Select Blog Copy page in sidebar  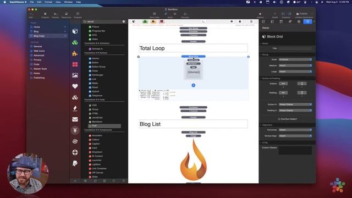48,36
